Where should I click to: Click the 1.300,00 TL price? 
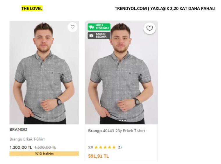point(21,147)
